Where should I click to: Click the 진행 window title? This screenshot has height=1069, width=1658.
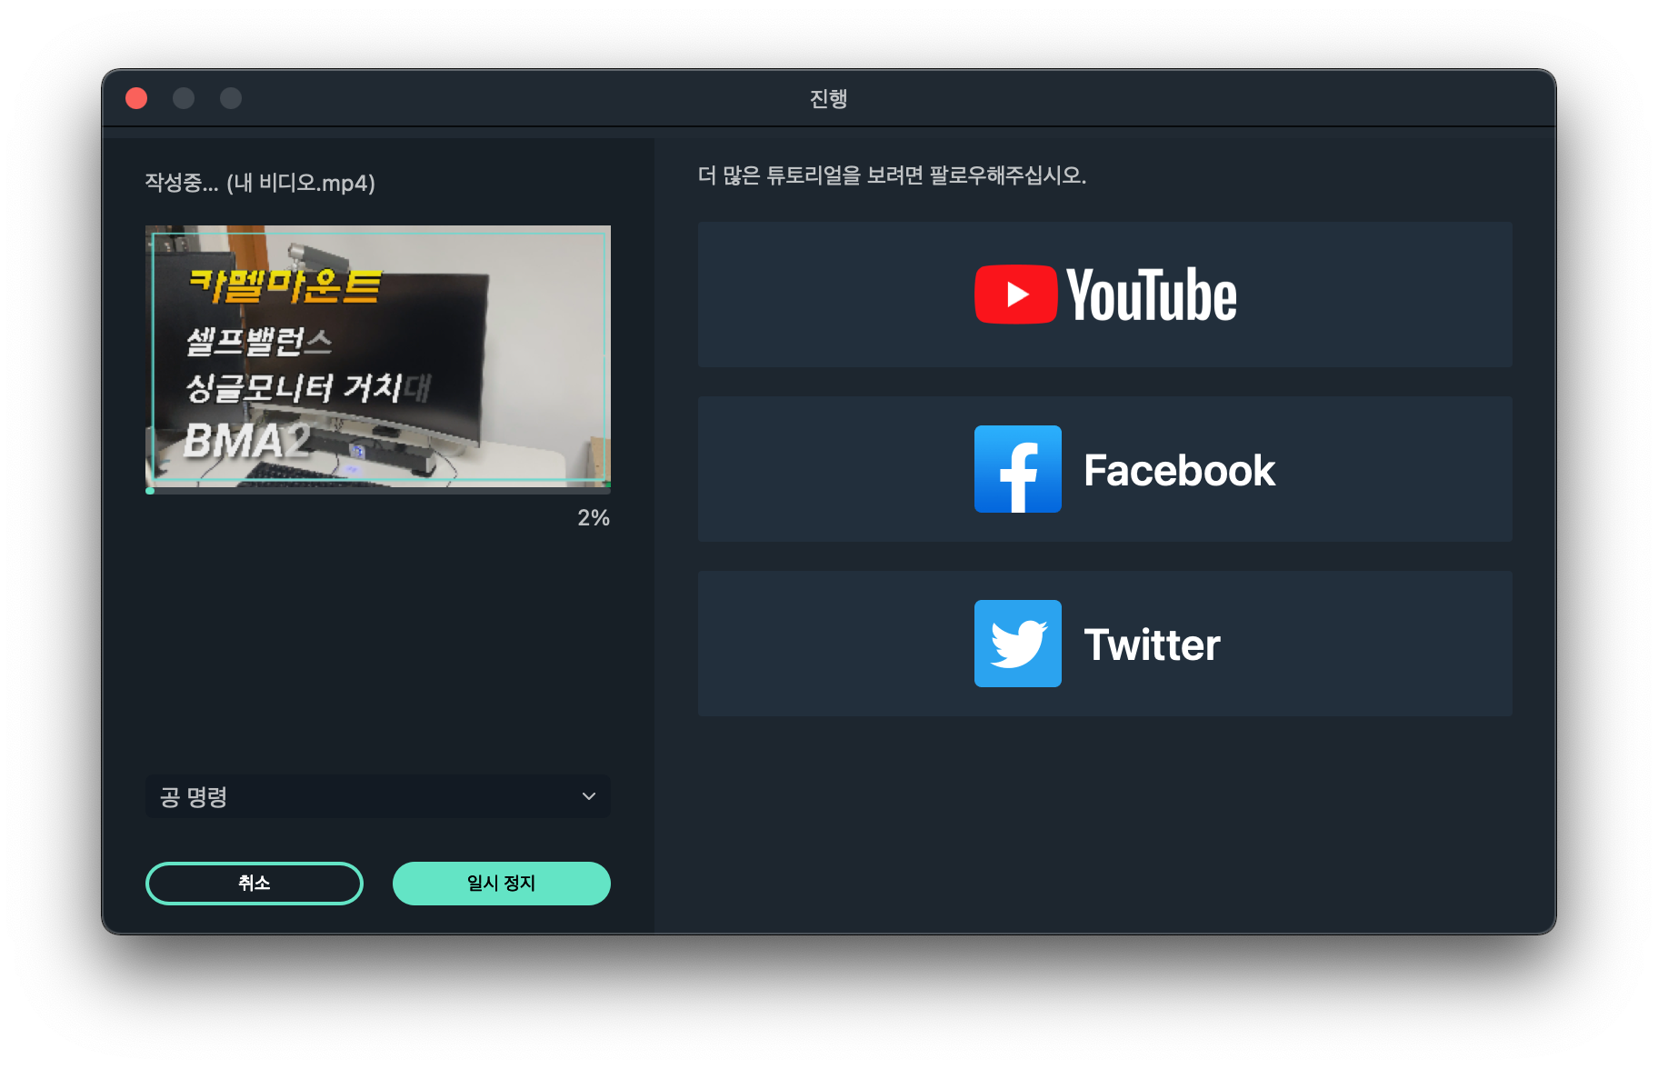coord(829,98)
